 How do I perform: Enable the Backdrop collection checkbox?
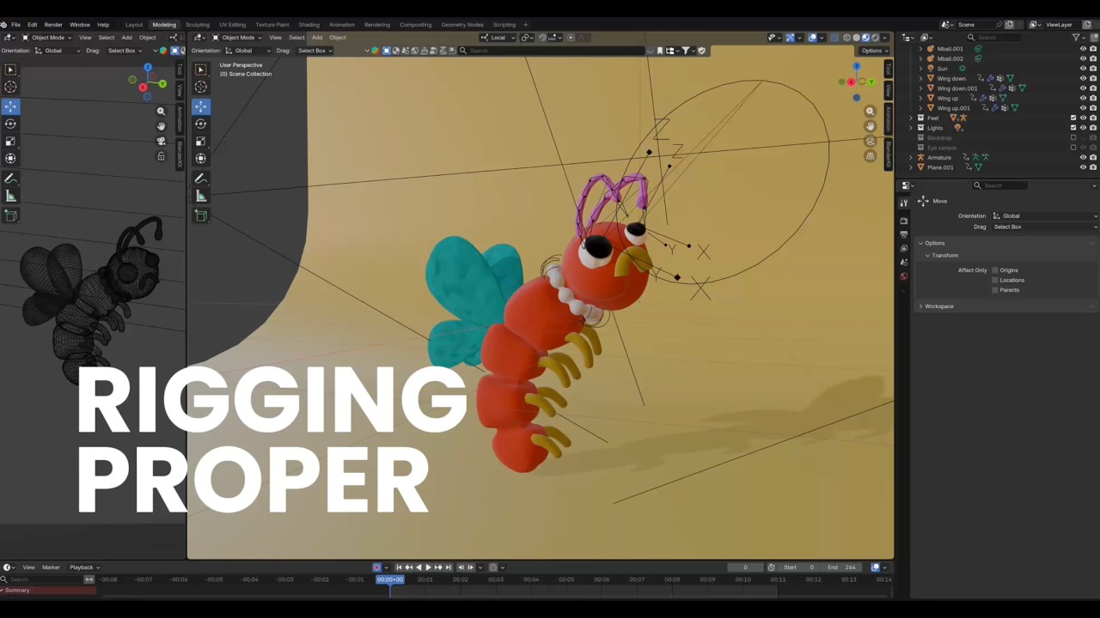(1072, 137)
